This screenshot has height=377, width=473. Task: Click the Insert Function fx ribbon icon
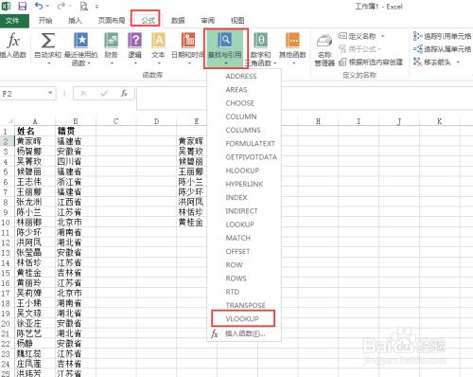coord(13,41)
